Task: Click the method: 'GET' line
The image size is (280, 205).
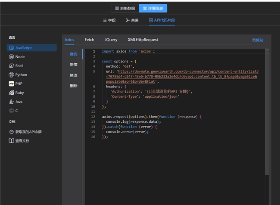Action: click(x=120, y=66)
